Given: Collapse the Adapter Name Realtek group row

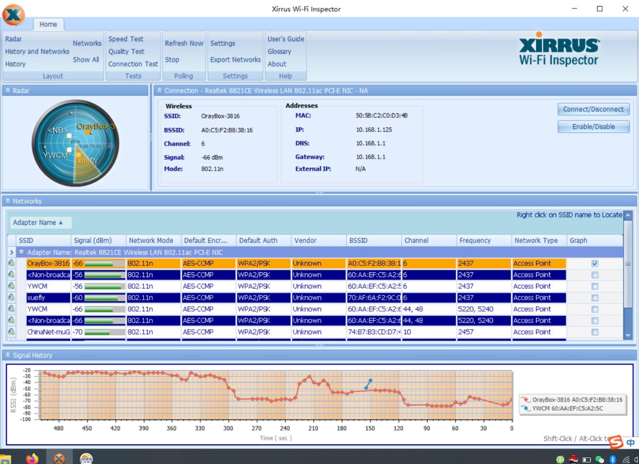Looking at the screenshot, I should pos(22,252).
